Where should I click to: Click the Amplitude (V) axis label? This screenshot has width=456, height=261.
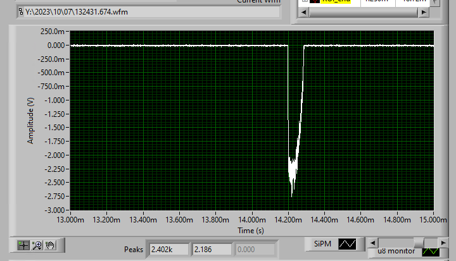[x=30, y=121]
